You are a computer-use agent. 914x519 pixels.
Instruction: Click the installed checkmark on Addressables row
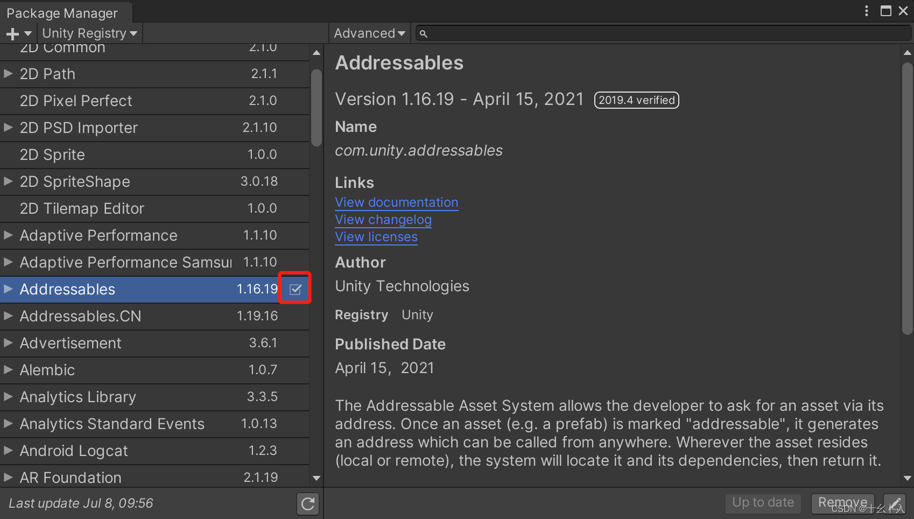[296, 289]
